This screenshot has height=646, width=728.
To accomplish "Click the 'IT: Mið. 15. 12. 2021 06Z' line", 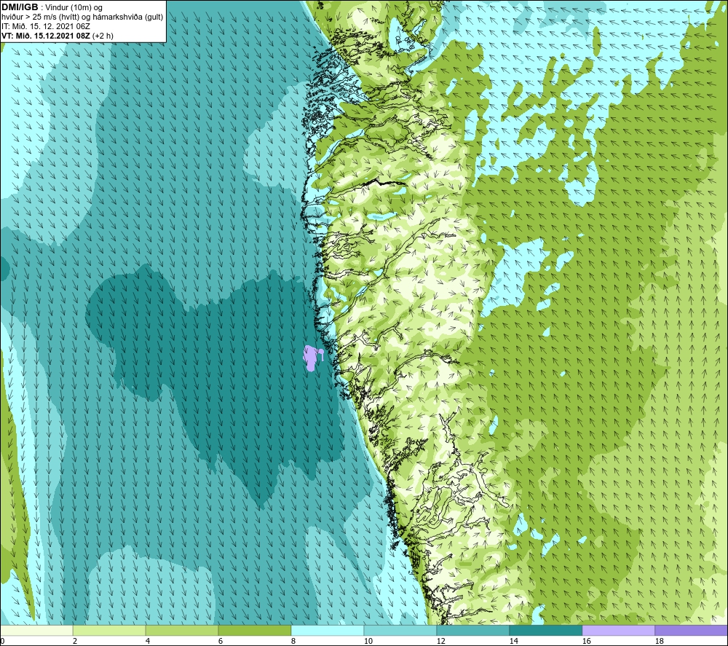I will click(x=46, y=26).
